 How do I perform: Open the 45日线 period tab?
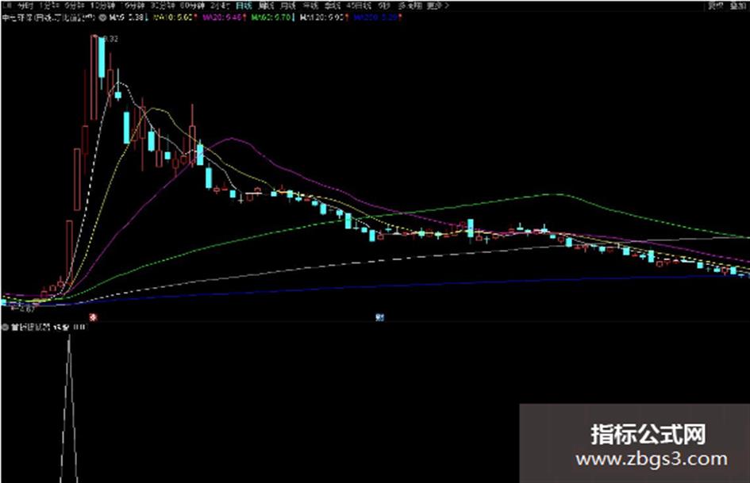tap(359, 6)
